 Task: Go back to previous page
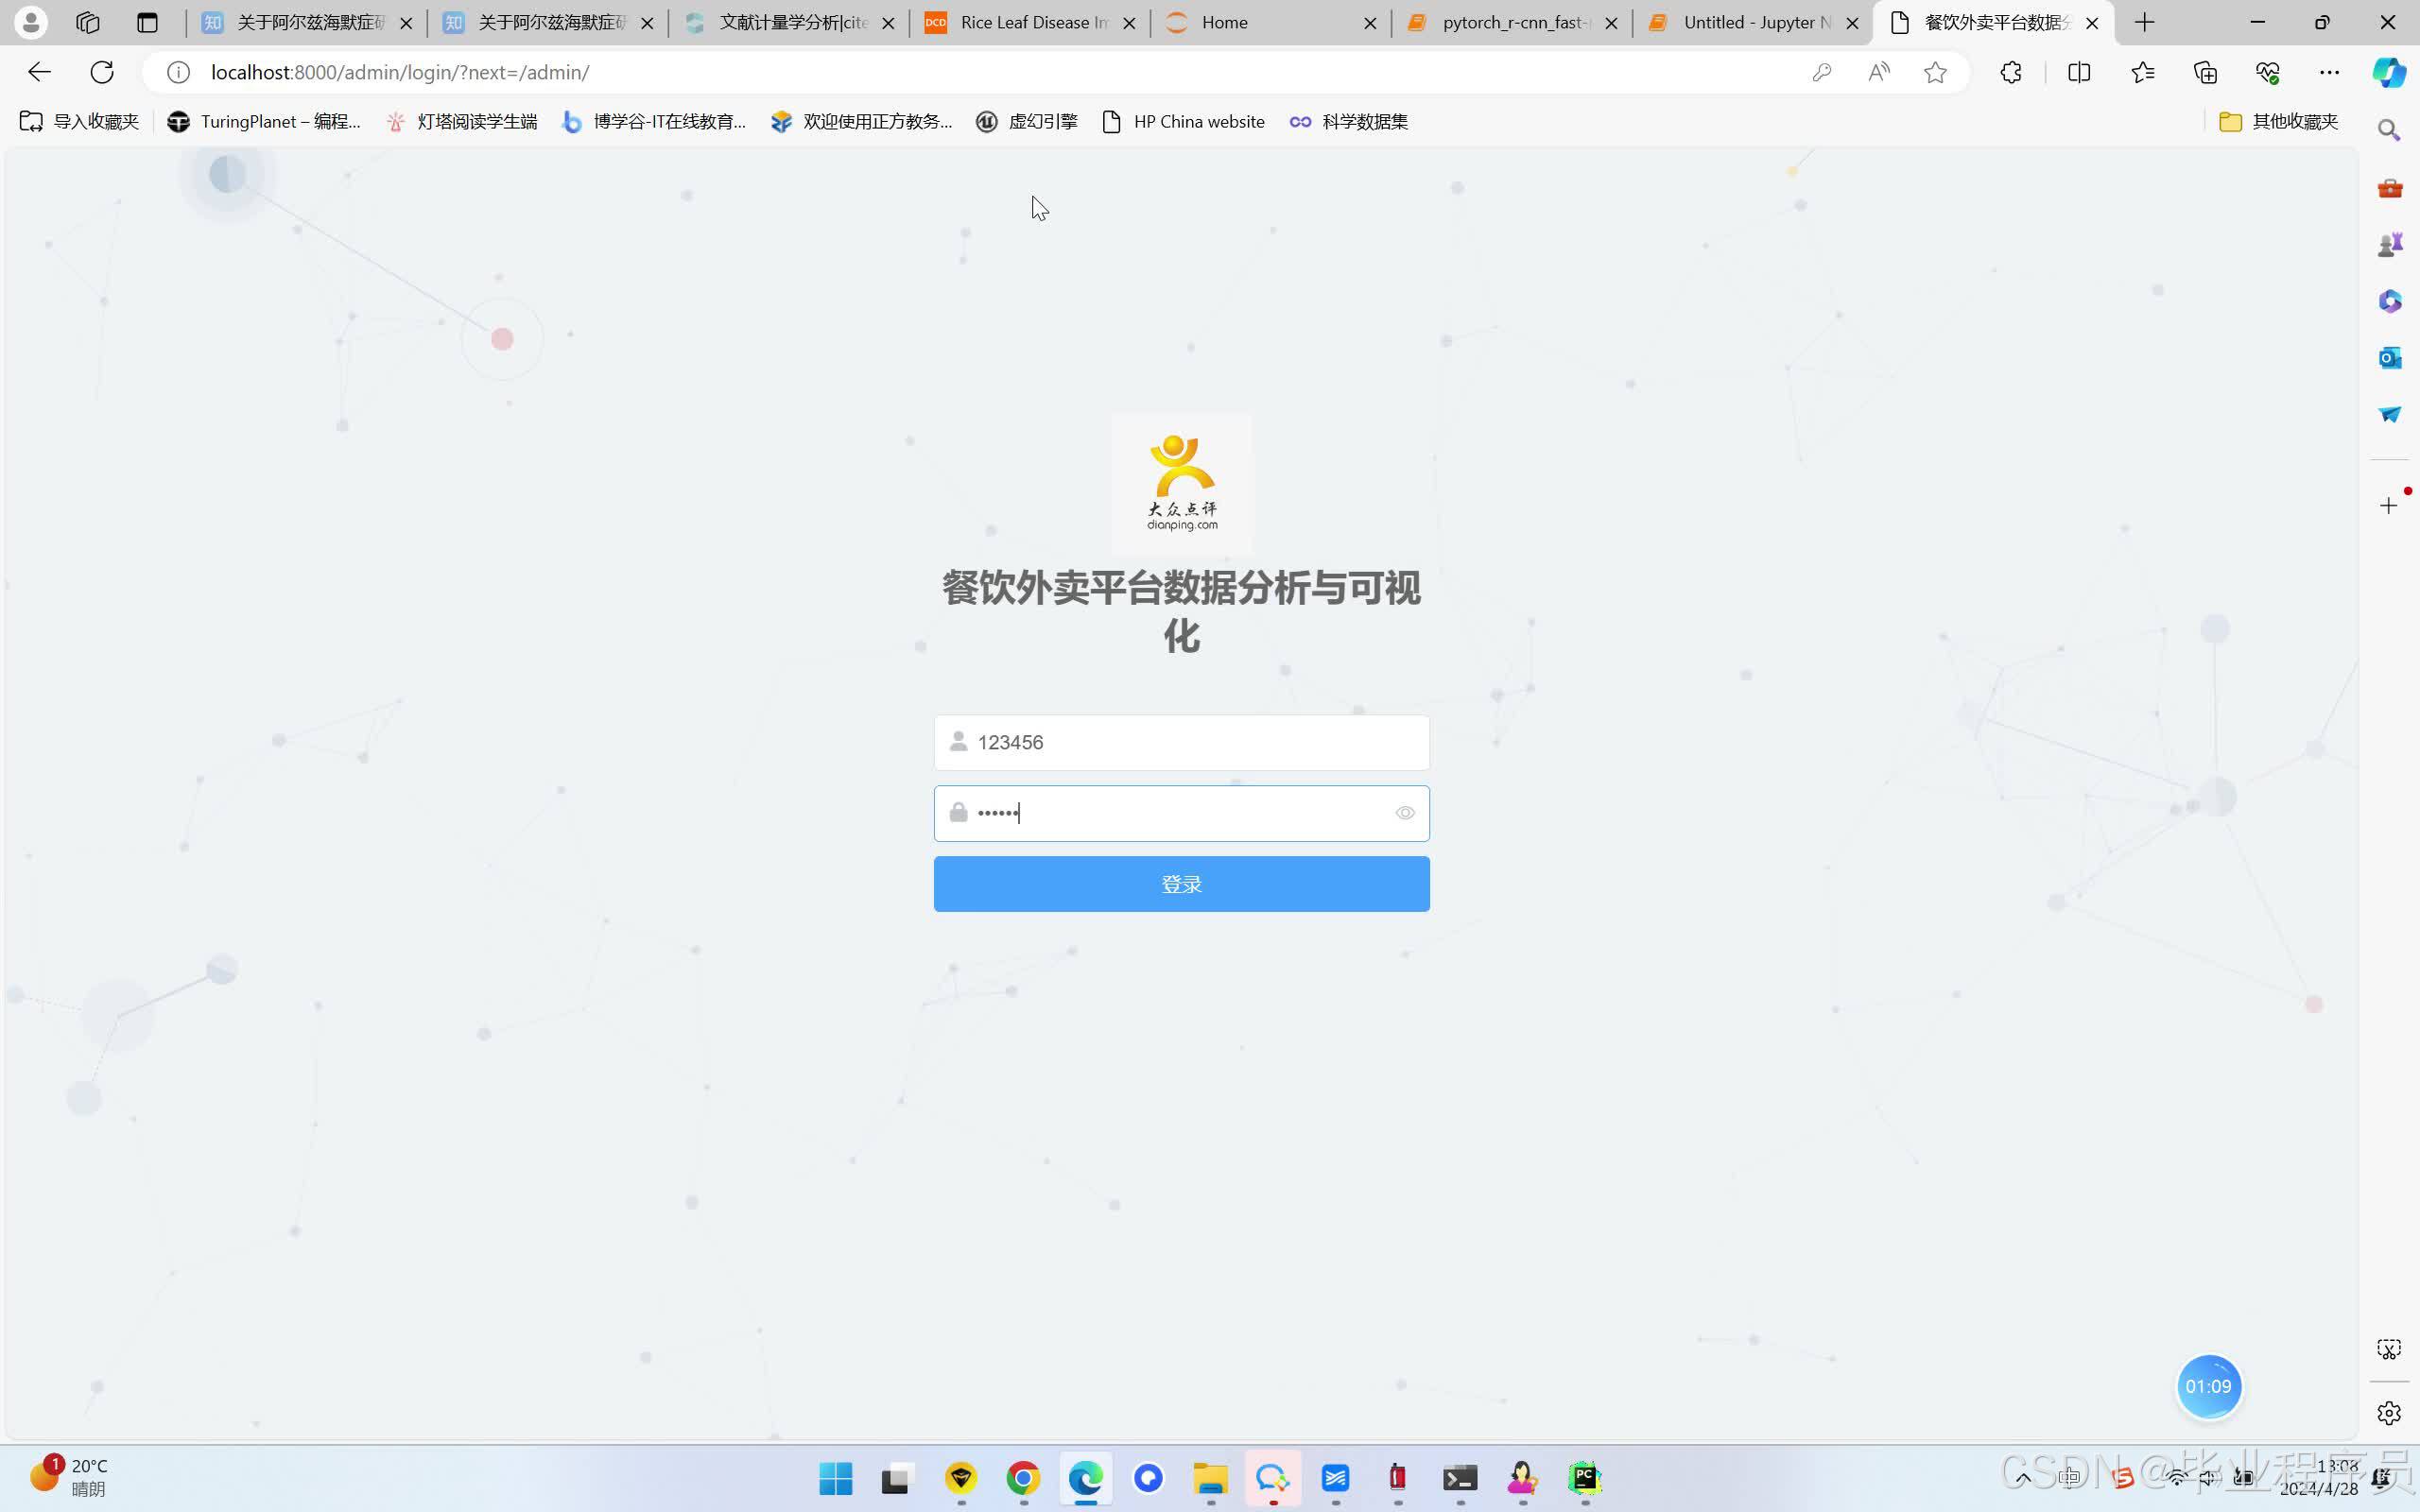[39, 72]
